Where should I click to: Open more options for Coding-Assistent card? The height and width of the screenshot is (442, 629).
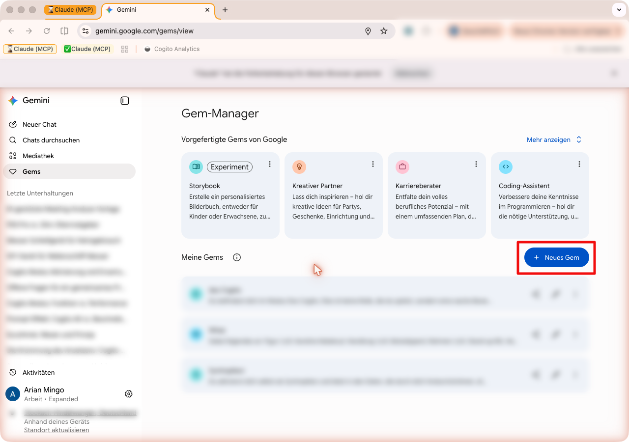tap(579, 164)
